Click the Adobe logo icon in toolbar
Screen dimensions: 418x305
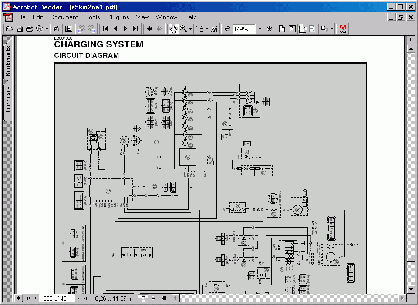click(343, 29)
